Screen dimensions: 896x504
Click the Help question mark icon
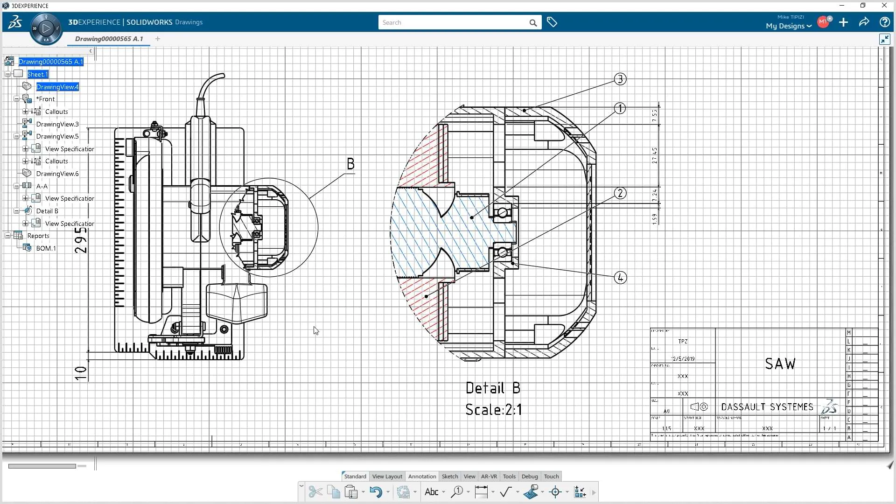884,22
